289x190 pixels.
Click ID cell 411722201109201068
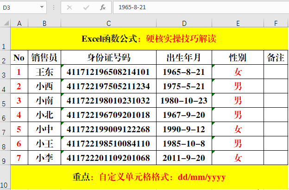[x=108, y=158]
